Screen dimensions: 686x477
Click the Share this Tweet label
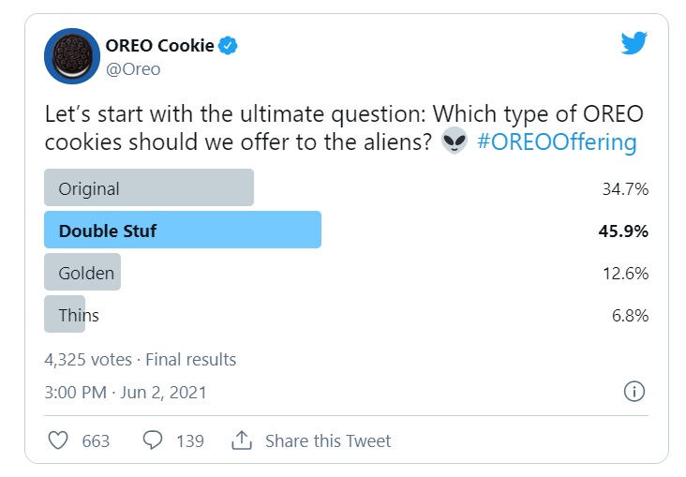tap(328, 440)
